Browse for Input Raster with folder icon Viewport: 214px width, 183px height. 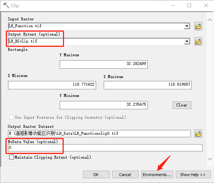point(198,26)
